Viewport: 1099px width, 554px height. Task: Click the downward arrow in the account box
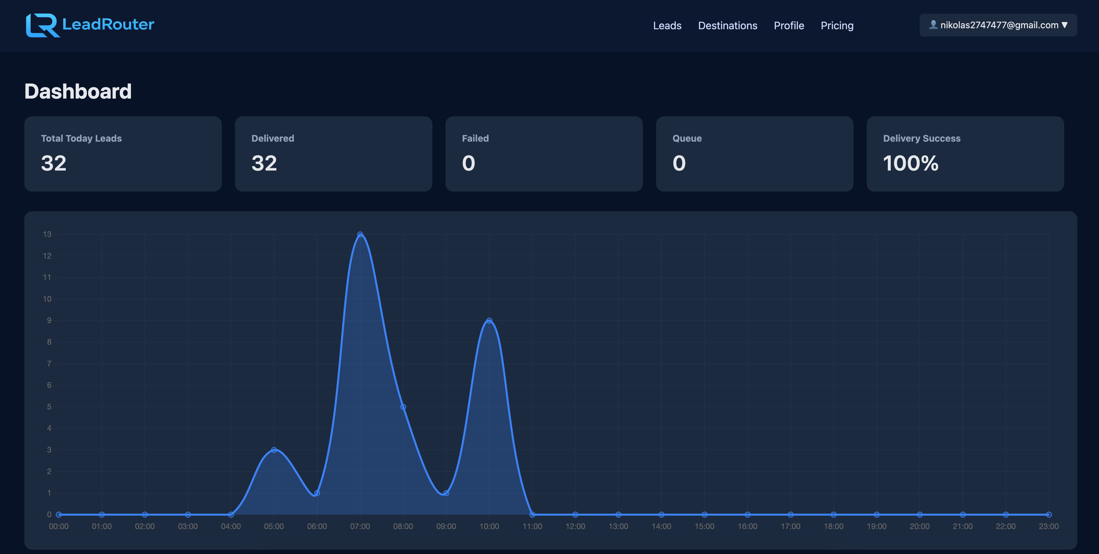click(1065, 25)
